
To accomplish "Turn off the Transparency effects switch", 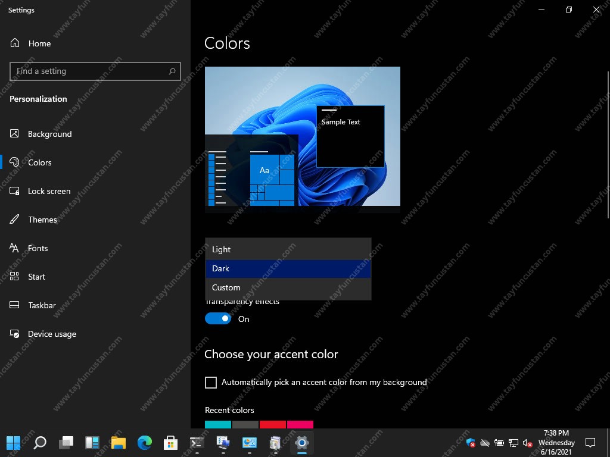I will pyautogui.click(x=218, y=319).
